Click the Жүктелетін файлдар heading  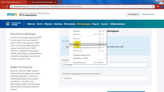click(x=23, y=34)
